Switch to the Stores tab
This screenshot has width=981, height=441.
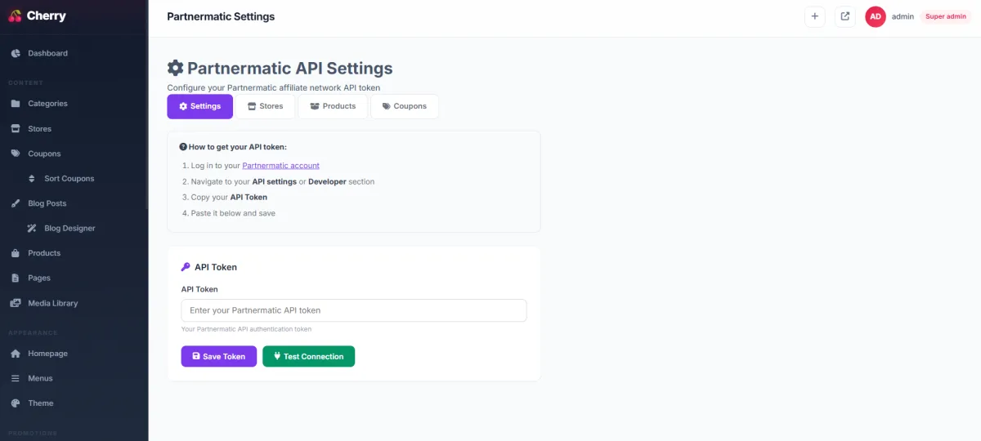[x=265, y=106]
